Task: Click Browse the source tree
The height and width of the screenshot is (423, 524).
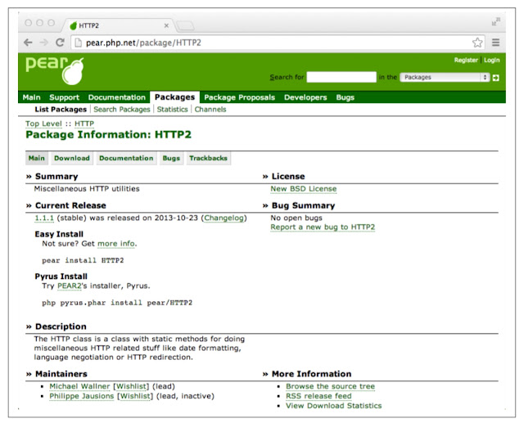Action: pyautogui.click(x=330, y=386)
